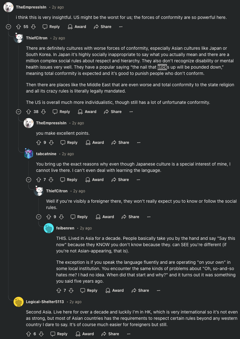Viewport: 240px width, 339px height.
Task: Click feibenren's teal avatar
Action: [49, 228]
